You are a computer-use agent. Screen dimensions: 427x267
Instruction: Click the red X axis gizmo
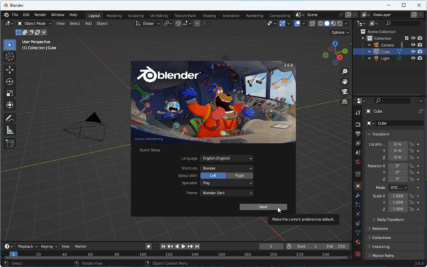click(x=340, y=57)
